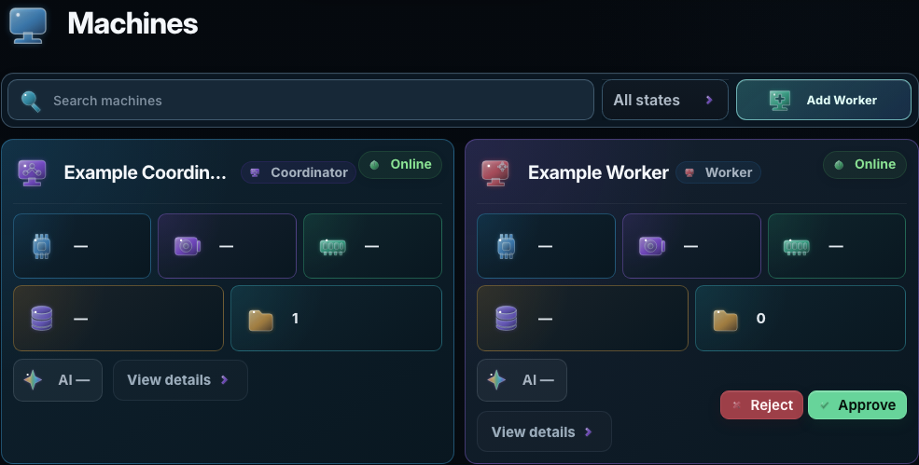Click the Online status badge on the Example Worker card
Screen dimensions: 919x465
click(865, 165)
